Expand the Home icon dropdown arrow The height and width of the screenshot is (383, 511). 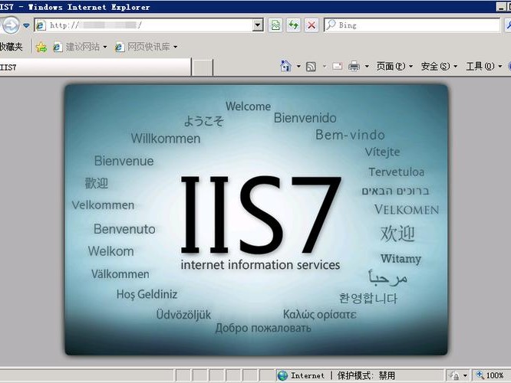pyautogui.click(x=298, y=67)
